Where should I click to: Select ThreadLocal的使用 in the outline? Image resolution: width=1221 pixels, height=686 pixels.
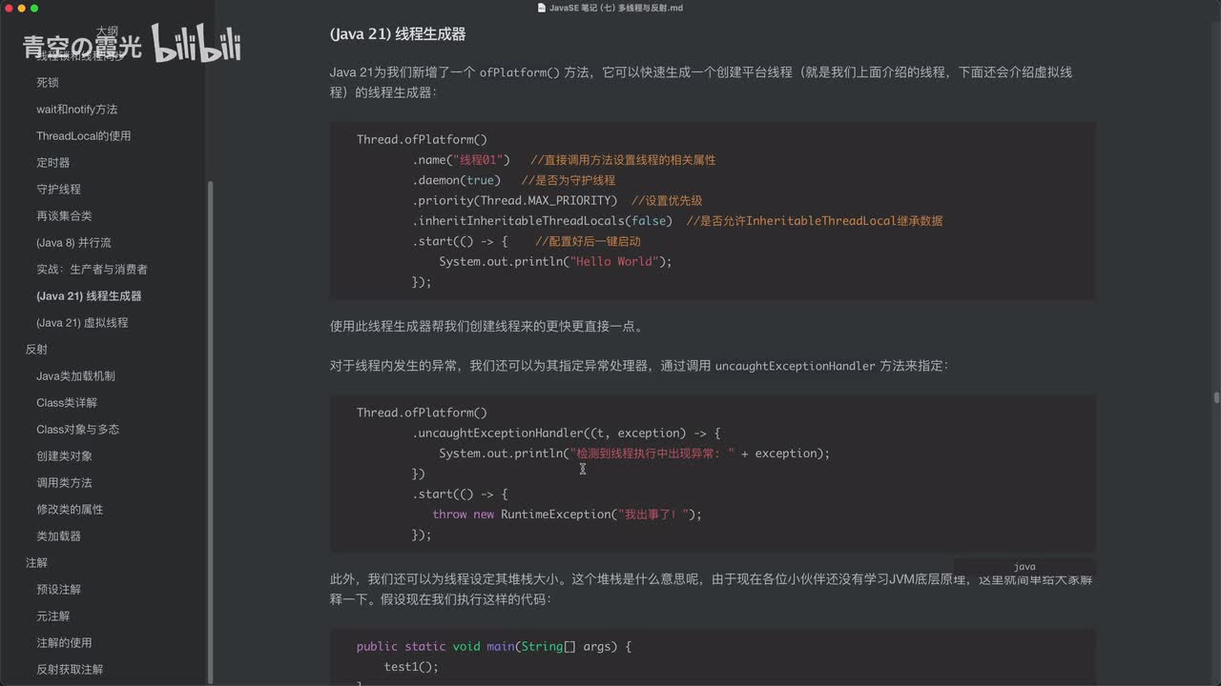[84, 136]
